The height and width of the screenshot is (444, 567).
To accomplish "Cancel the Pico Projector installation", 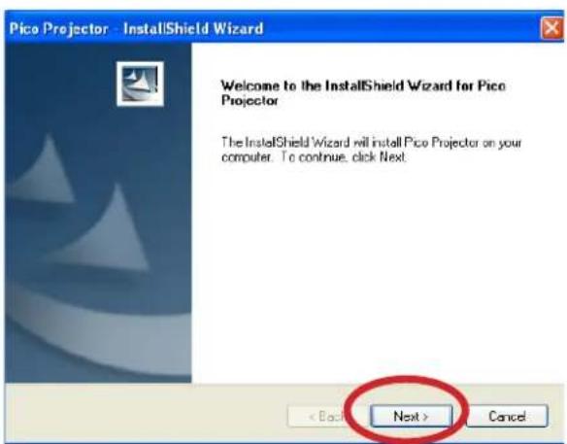I will click(x=507, y=416).
